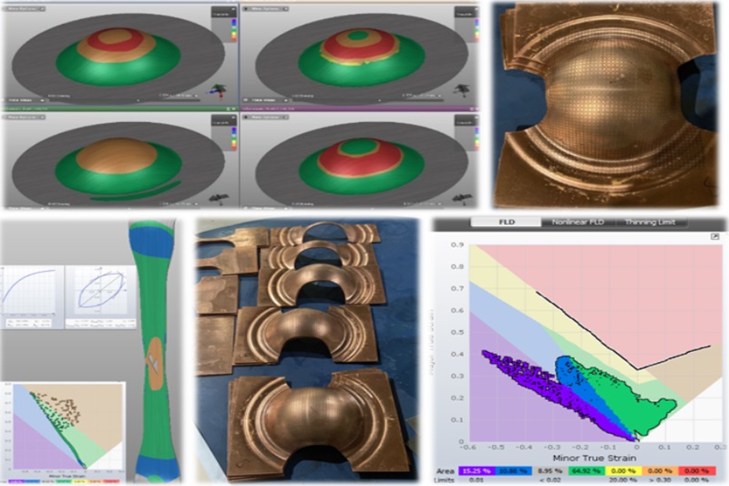Click the Minor True Strain axis label

click(595, 458)
